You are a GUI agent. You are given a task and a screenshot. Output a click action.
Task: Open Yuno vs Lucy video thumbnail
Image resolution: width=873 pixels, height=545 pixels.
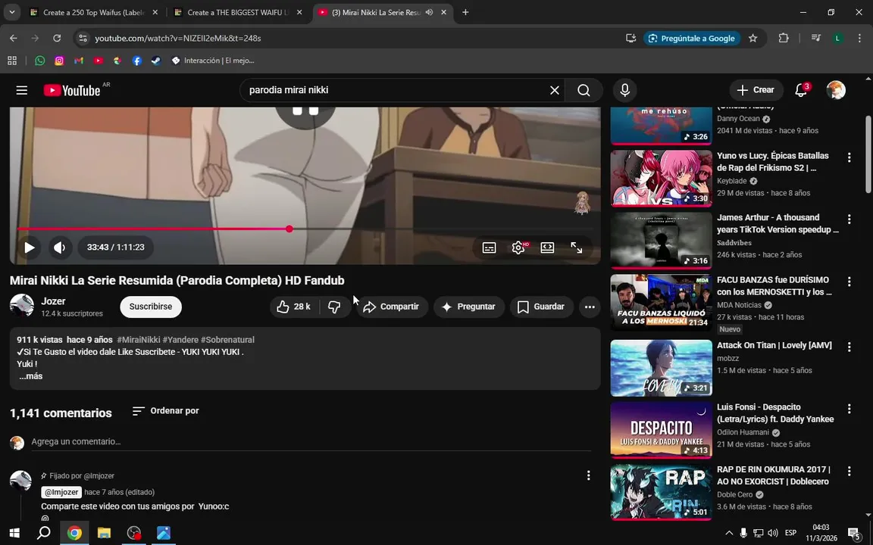[661, 179]
